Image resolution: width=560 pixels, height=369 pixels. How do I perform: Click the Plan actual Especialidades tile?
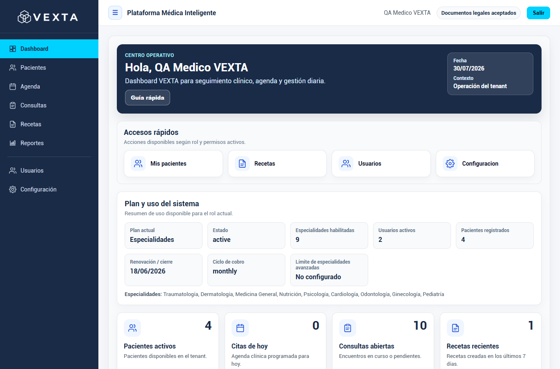164,235
